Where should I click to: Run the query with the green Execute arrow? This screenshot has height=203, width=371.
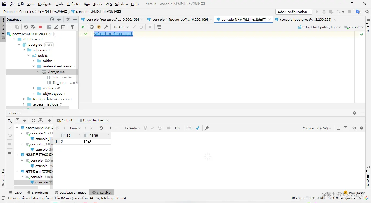pyautogui.click(x=83, y=27)
